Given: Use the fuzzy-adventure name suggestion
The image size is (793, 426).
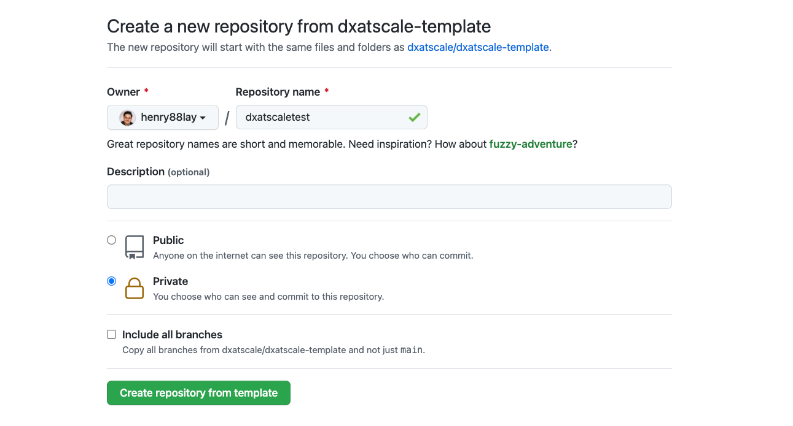Looking at the screenshot, I should tap(531, 145).
